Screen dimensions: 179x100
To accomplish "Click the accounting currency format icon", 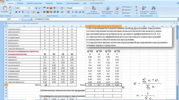I will 68,12.
